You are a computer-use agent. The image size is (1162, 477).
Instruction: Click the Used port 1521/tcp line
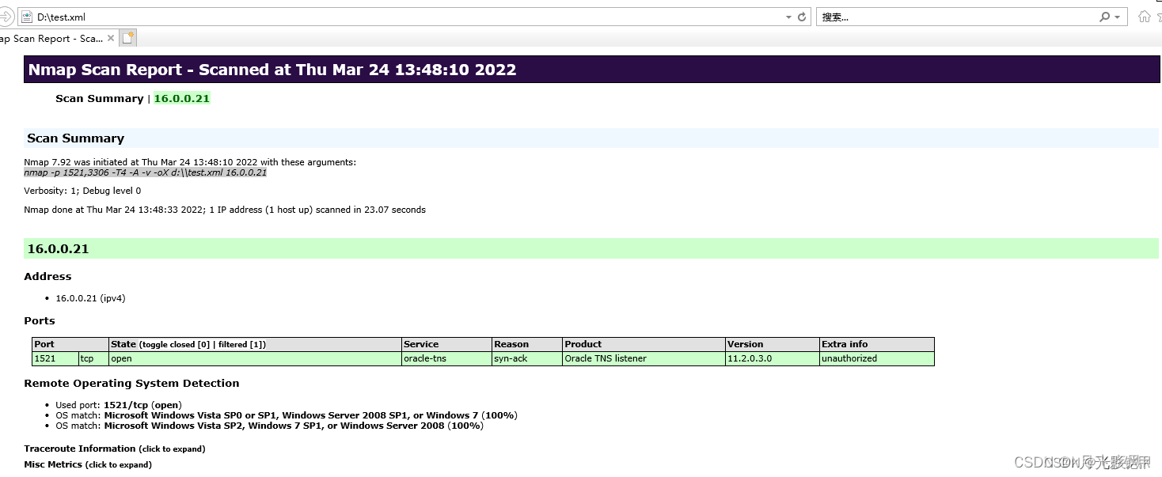pos(119,405)
